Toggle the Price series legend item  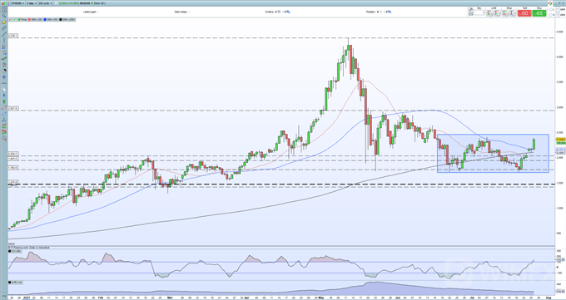(x=22, y=19)
